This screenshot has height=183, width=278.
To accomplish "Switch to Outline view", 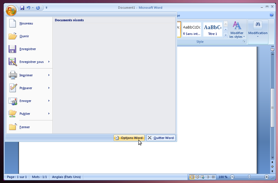I will [208, 177].
